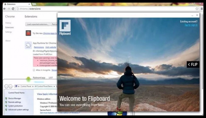Click Remote settings shield icon
The height and width of the screenshot is (118, 206).
pyautogui.click(x=6, y=102)
